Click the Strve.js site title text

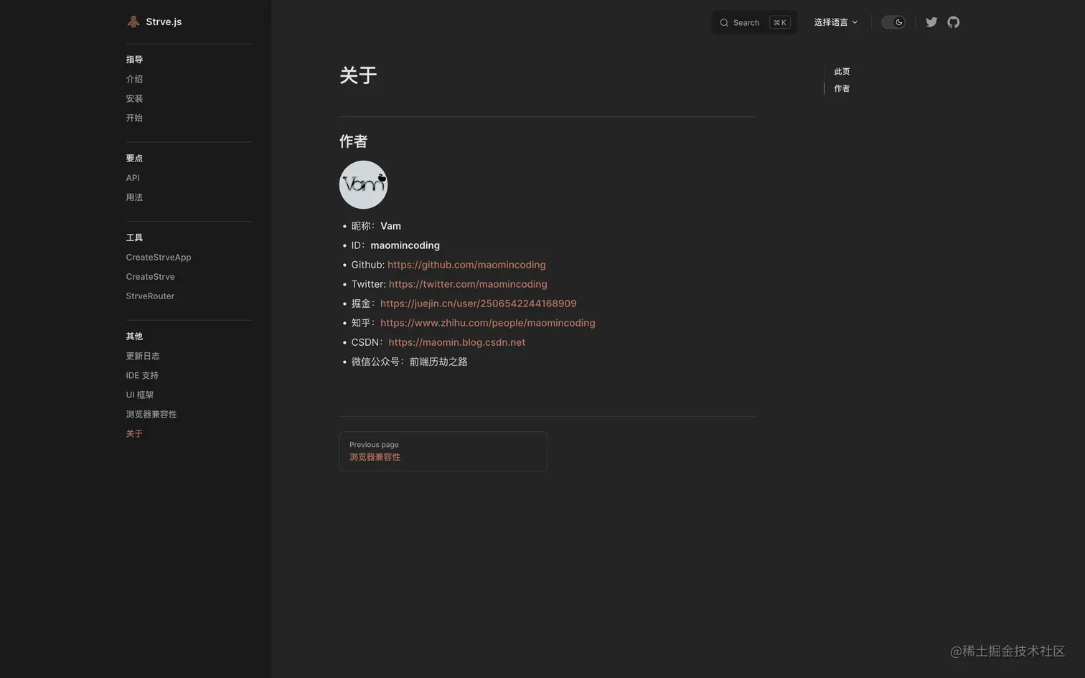[164, 22]
